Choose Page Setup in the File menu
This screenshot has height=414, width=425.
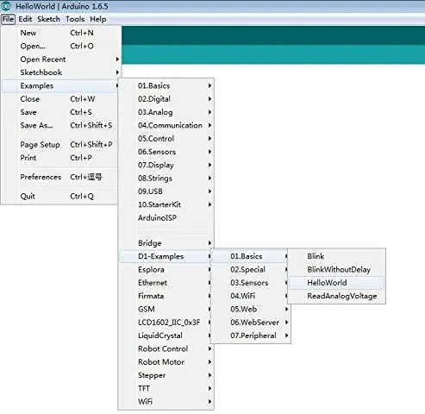click(60, 144)
